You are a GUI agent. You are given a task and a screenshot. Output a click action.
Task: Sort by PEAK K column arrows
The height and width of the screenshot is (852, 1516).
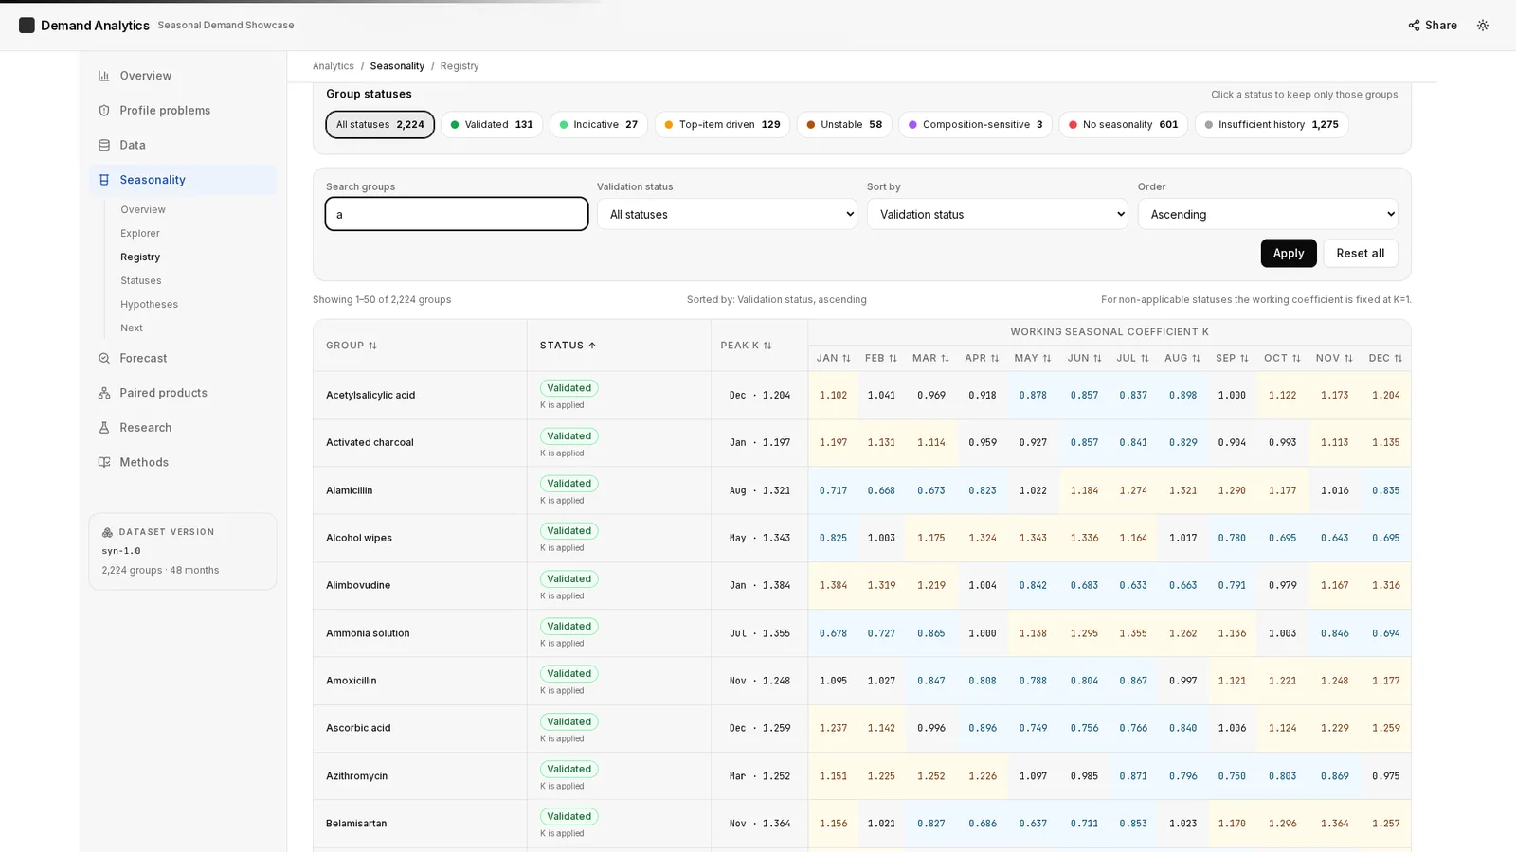coord(767,346)
